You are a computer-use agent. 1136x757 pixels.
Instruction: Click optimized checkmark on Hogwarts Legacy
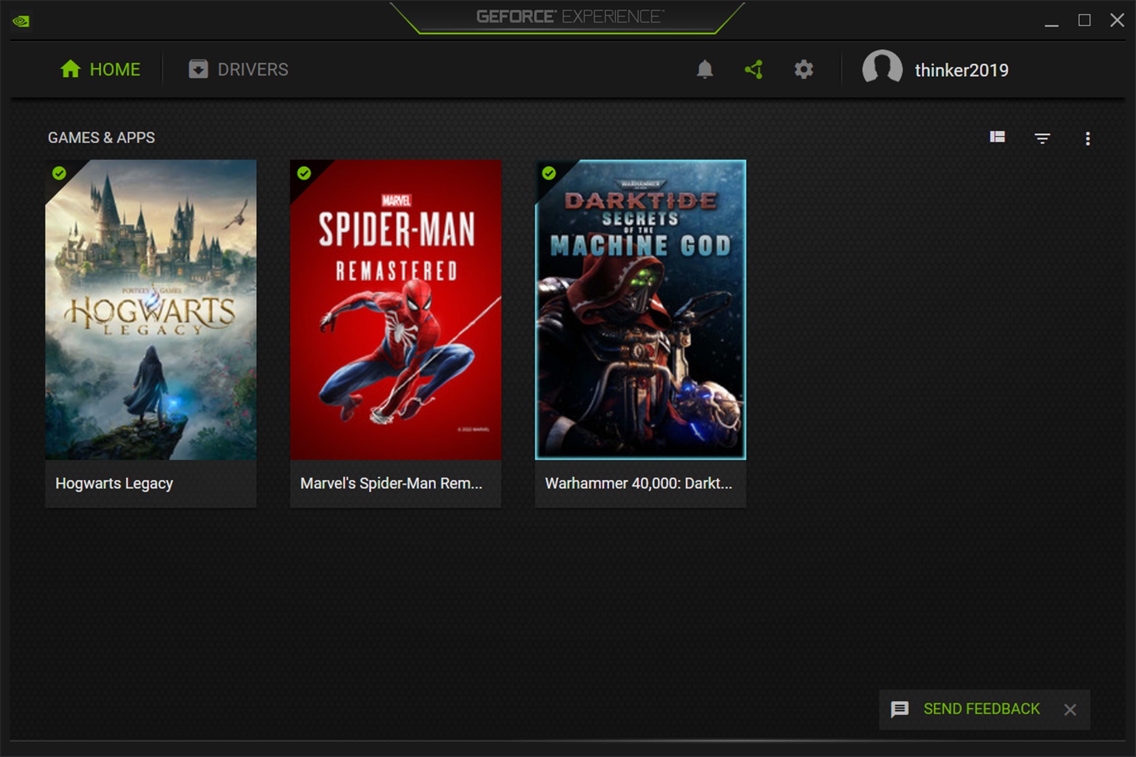pyautogui.click(x=59, y=173)
